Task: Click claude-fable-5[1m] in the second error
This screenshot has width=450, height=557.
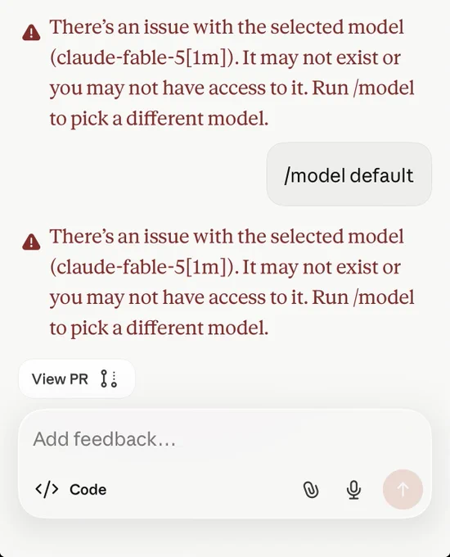Action: [x=142, y=267]
